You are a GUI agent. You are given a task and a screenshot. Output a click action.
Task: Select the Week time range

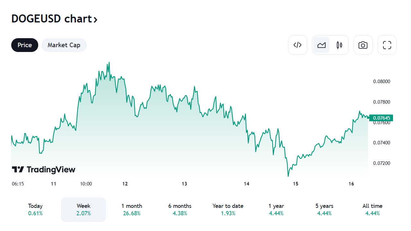click(83, 210)
